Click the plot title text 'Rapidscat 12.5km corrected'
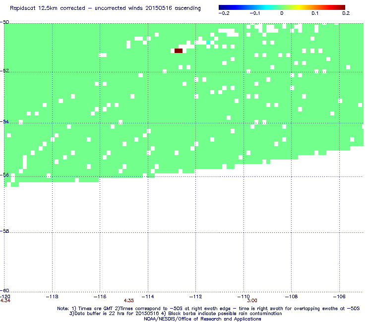367x322 pixels. coord(48,8)
